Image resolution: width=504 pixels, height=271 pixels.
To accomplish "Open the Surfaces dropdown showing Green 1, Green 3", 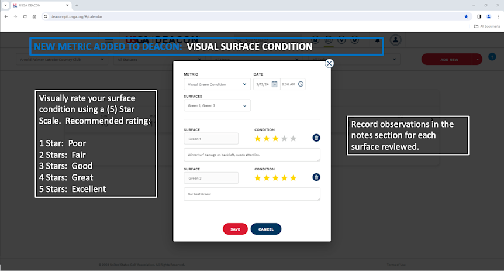I will click(217, 105).
